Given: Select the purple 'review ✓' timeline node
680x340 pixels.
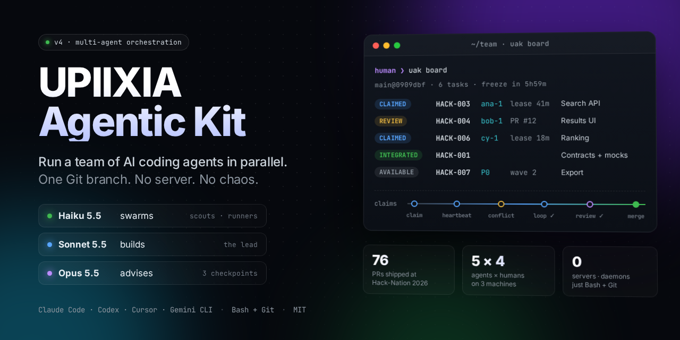Looking at the screenshot, I should [590, 204].
